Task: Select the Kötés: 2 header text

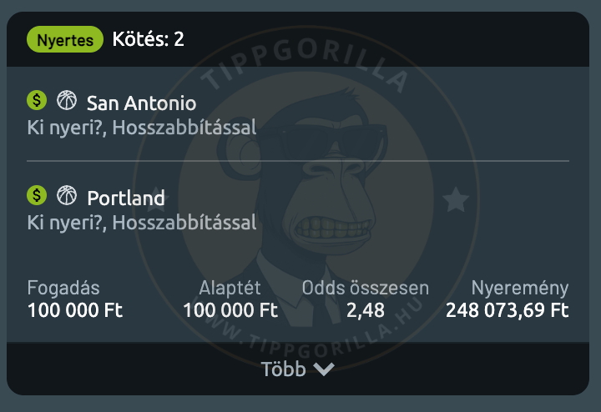Action: tap(148, 39)
